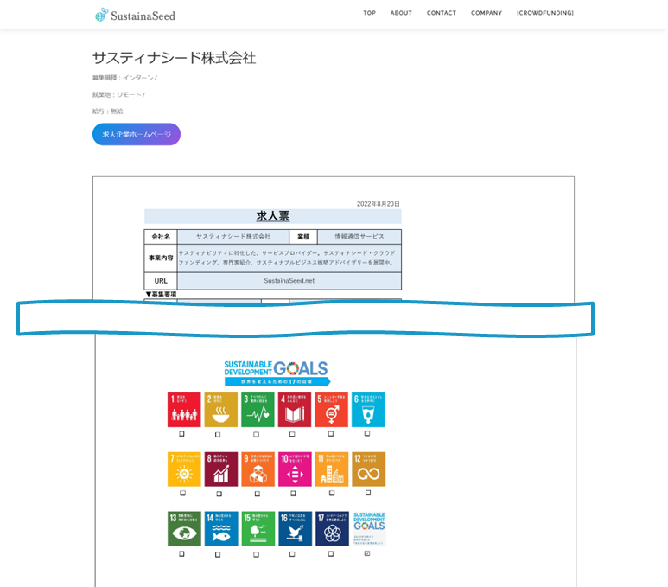The height and width of the screenshot is (587, 668).
Task: Click SDG goal 17 partnership flower icon
Action: pos(332,528)
